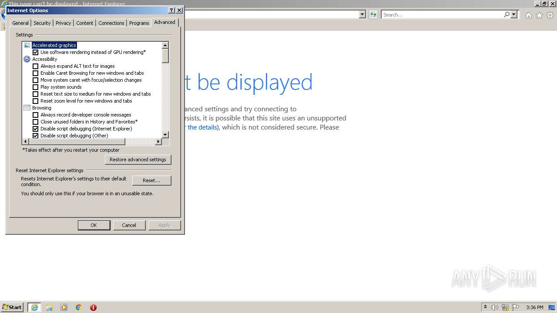Viewport: 557px width, 313px height.
Task: Open the Internet Explorer Home icon
Action: (528, 15)
